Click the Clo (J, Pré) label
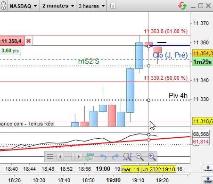Viewport: 213px width, 184px height. [x=170, y=55]
